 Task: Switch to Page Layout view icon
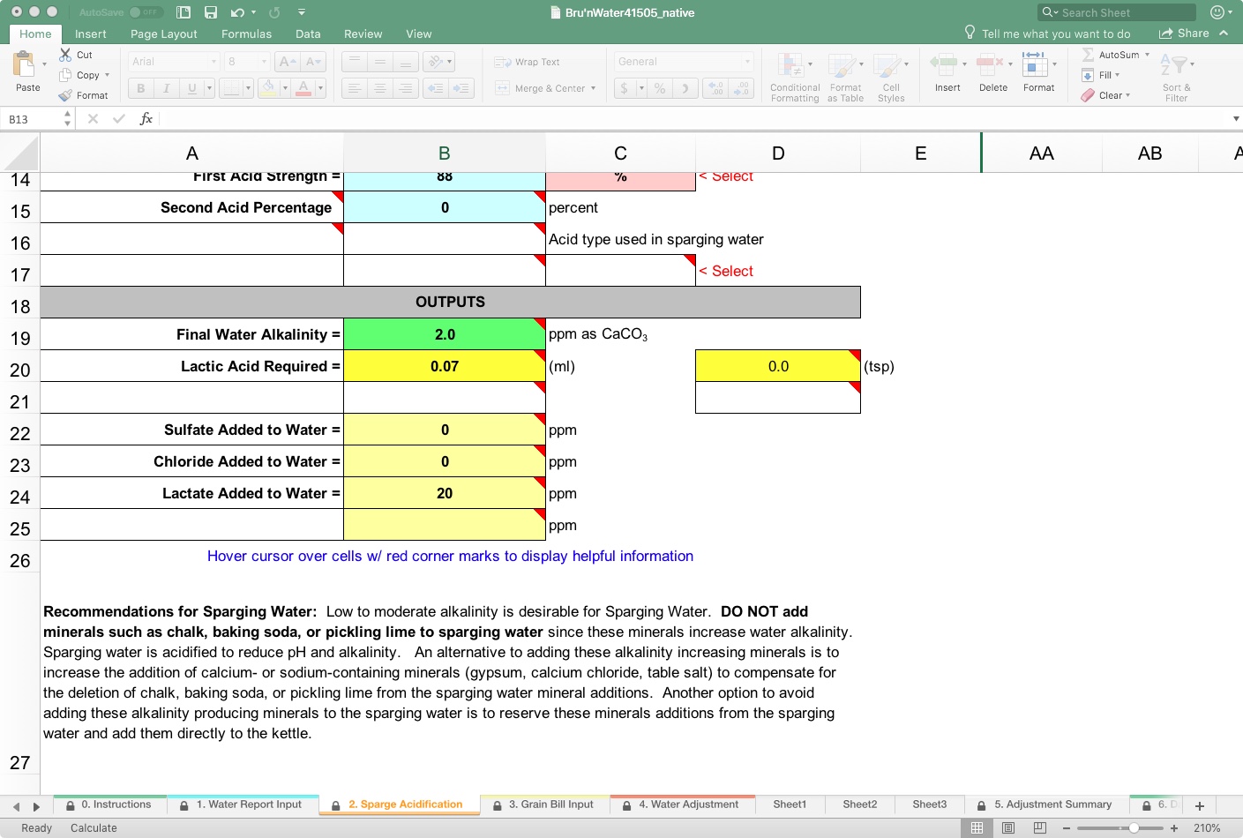pyautogui.click(x=1008, y=828)
